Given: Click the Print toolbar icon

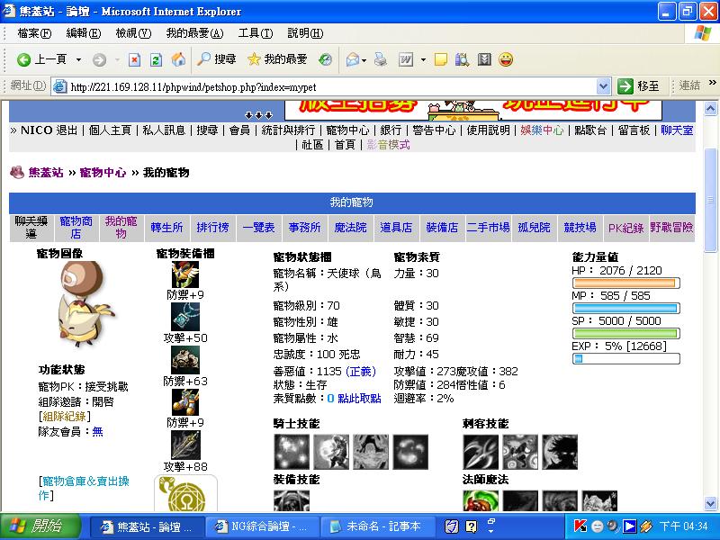Looking at the screenshot, I should (380, 59).
